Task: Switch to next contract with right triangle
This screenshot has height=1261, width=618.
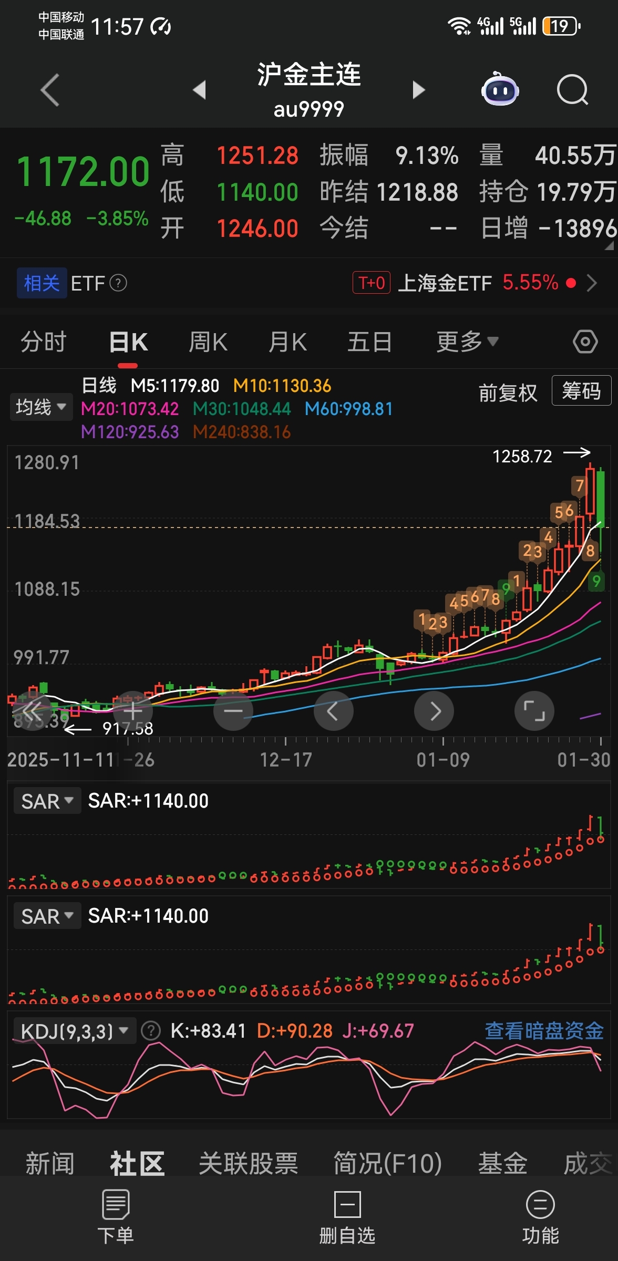Action: click(x=418, y=90)
